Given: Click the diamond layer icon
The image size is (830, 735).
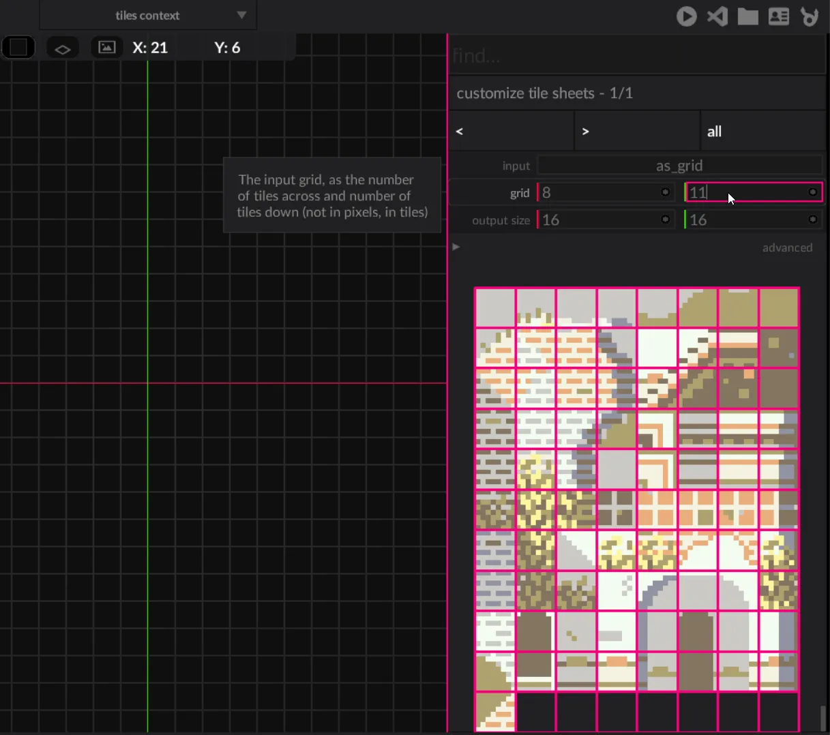Looking at the screenshot, I should 62,48.
